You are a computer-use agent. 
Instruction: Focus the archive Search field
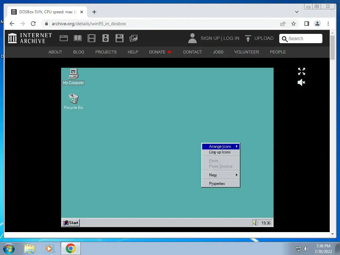pos(300,39)
